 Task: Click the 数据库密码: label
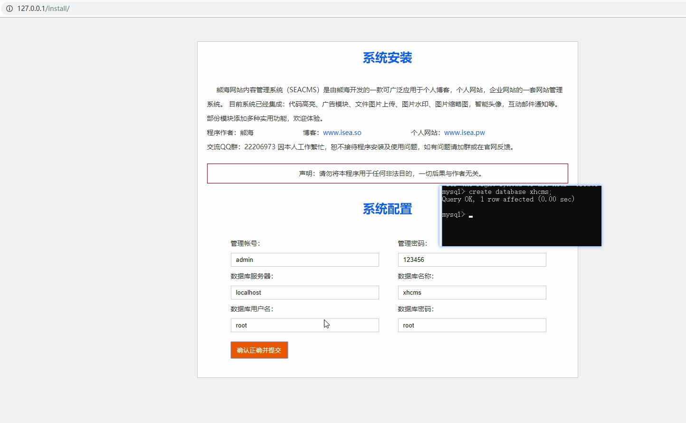coord(416,309)
